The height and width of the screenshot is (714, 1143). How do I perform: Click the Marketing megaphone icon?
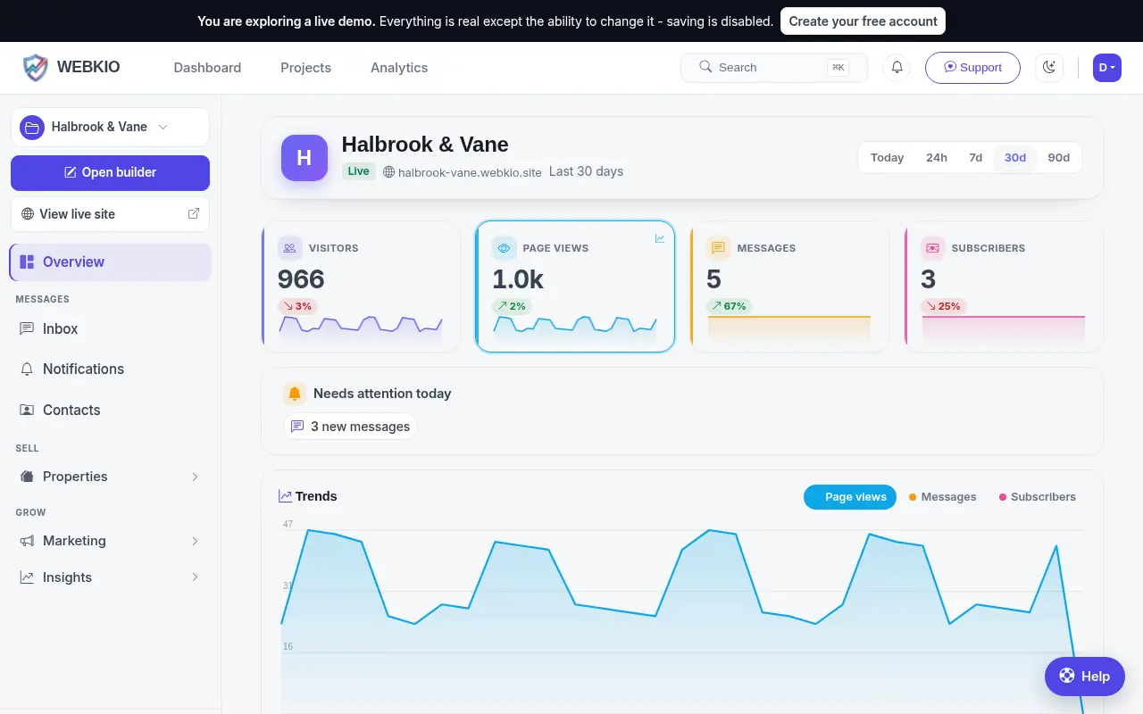point(27,541)
